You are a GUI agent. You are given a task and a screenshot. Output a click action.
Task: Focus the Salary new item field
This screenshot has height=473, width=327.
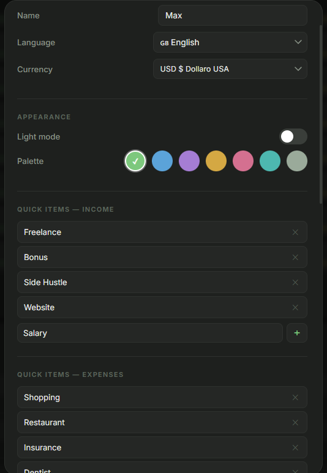coord(150,333)
